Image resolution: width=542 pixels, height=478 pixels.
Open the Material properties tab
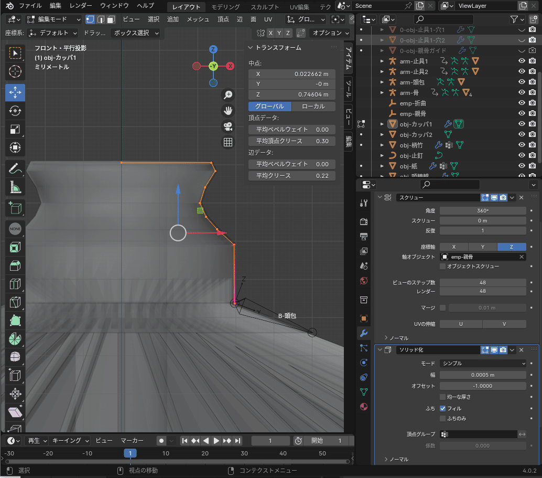pyautogui.click(x=364, y=407)
